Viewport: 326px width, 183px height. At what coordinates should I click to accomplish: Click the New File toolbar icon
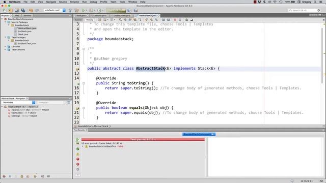(x=5, y=10)
